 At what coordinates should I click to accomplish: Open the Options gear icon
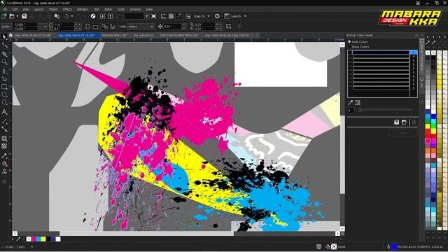[x=217, y=16]
